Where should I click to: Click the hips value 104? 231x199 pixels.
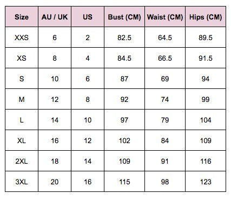[206, 120]
